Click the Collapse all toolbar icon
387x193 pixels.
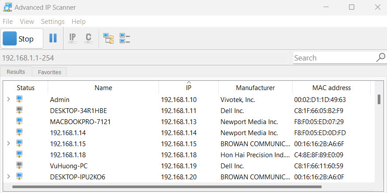125,38
